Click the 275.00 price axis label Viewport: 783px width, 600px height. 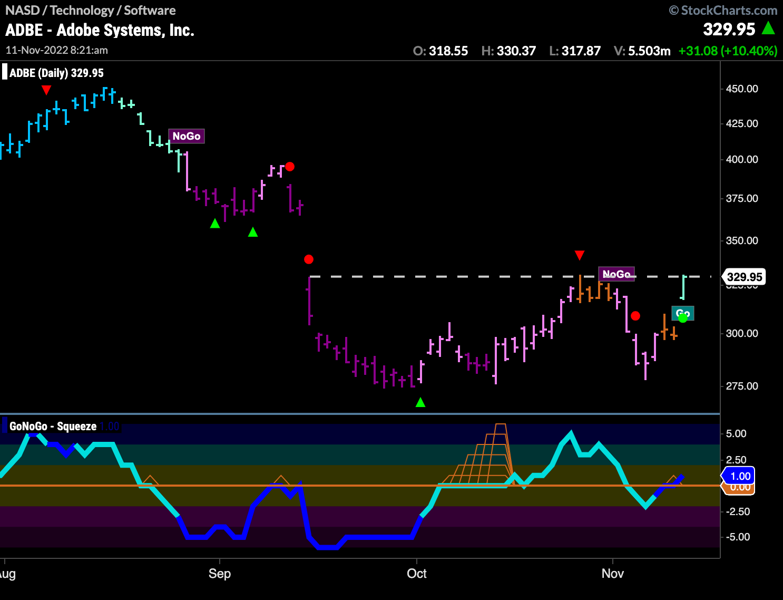point(742,386)
